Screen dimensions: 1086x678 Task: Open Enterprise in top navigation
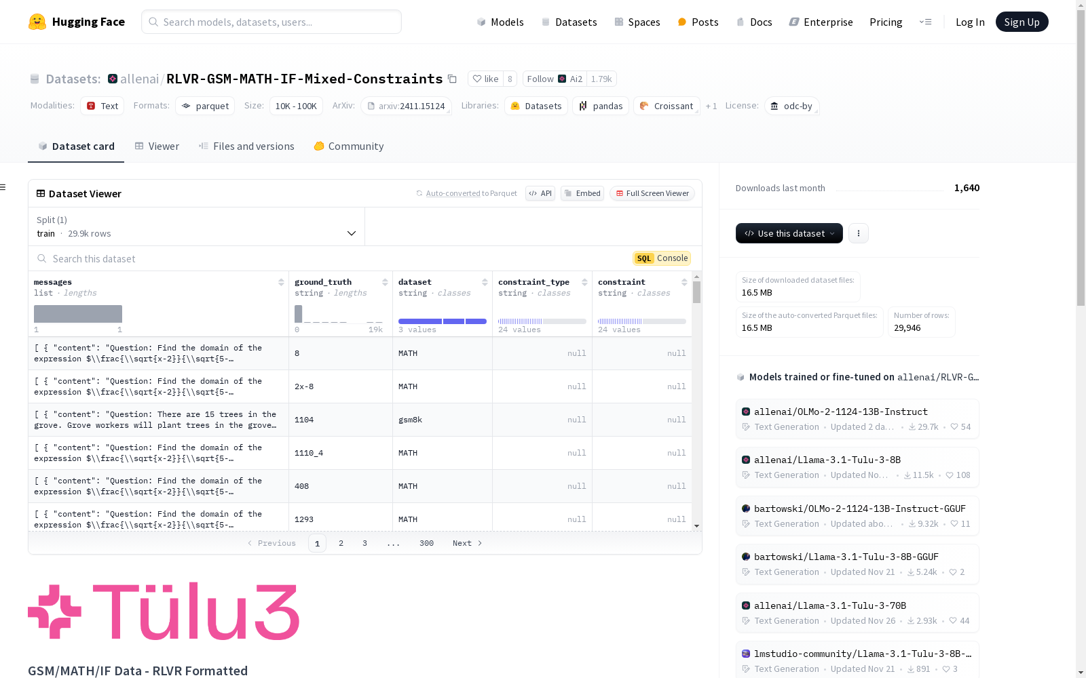[x=821, y=22]
